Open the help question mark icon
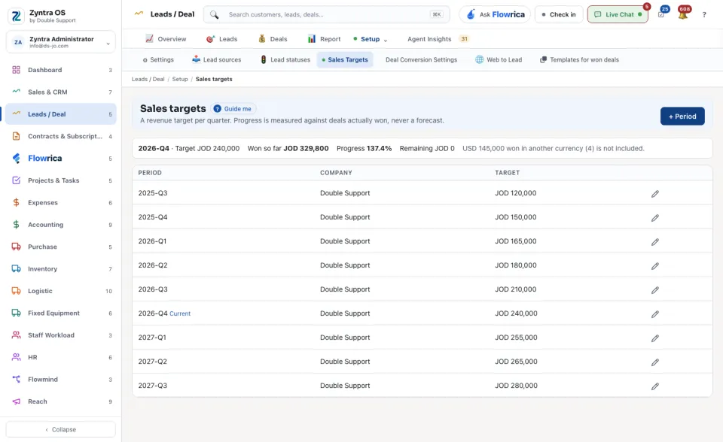723x442 pixels. click(x=704, y=15)
